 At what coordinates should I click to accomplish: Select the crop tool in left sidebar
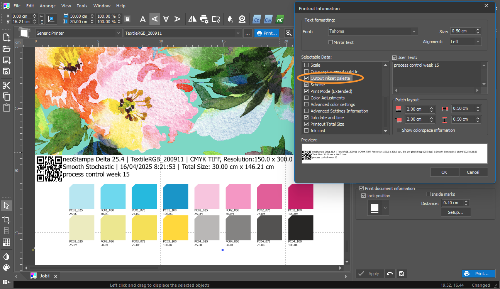tap(6, 220)
